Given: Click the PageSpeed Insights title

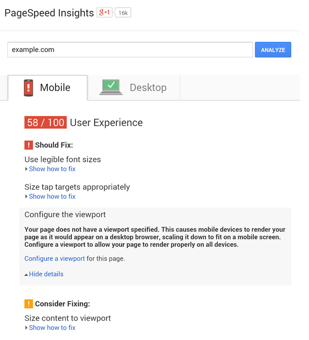Looking at the screenshot, I should pyautogui.click(x=49, y=13).
